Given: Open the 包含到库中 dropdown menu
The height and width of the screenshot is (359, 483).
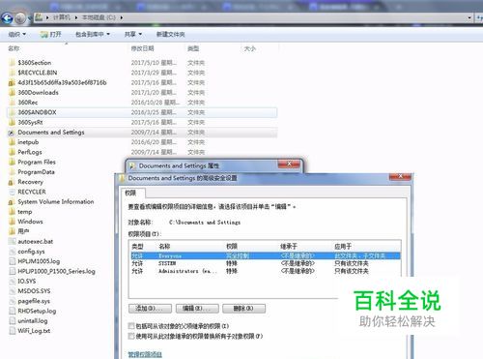Looking at the screenshot, I should pos(93,34).
